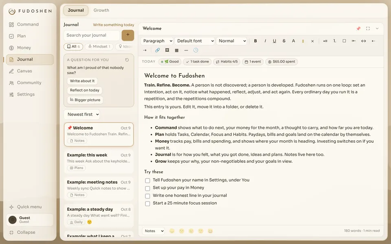Refresh the question for you prompt

pyautogui.click(x=127, y=60)
